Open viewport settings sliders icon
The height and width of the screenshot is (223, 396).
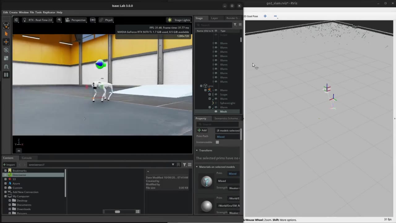pos(16,20)
